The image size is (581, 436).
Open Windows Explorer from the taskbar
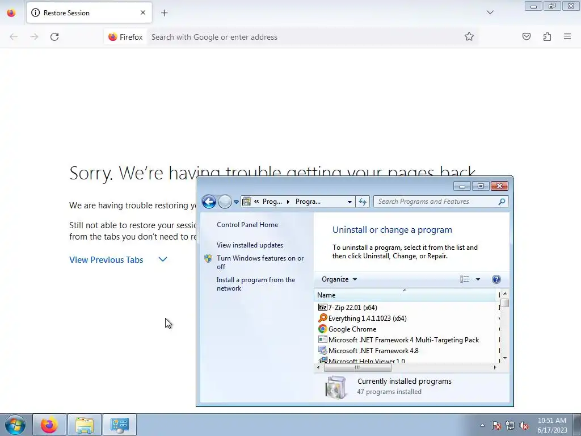pyautogui.click(x=85, y=425)
